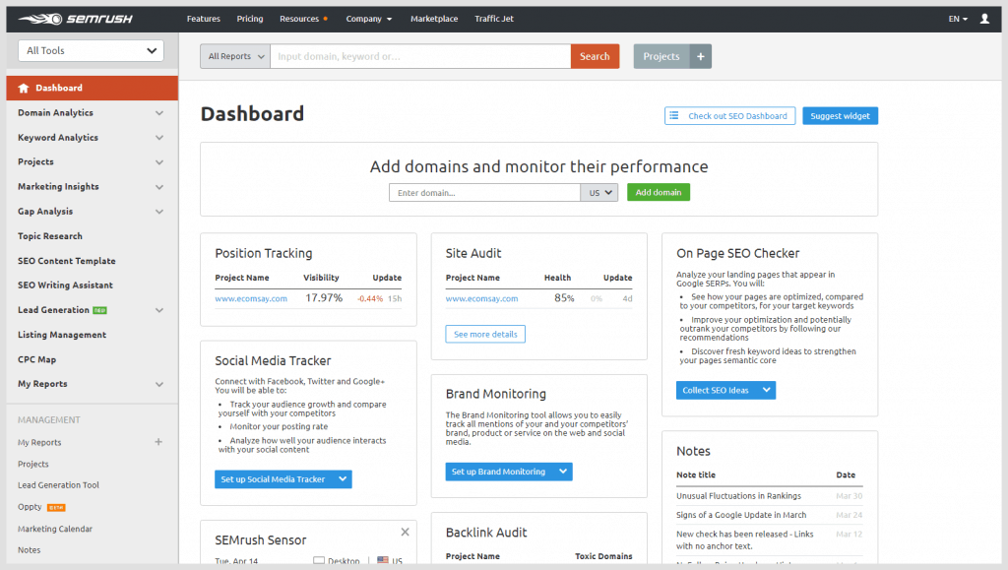Open Unusual Fluctuations in Rankings note

click(x=738, y=496)
